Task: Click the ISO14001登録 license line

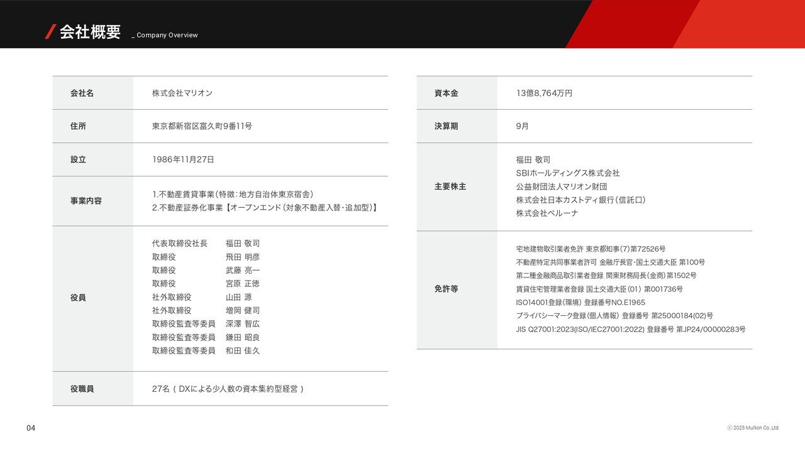Action: 580,303
